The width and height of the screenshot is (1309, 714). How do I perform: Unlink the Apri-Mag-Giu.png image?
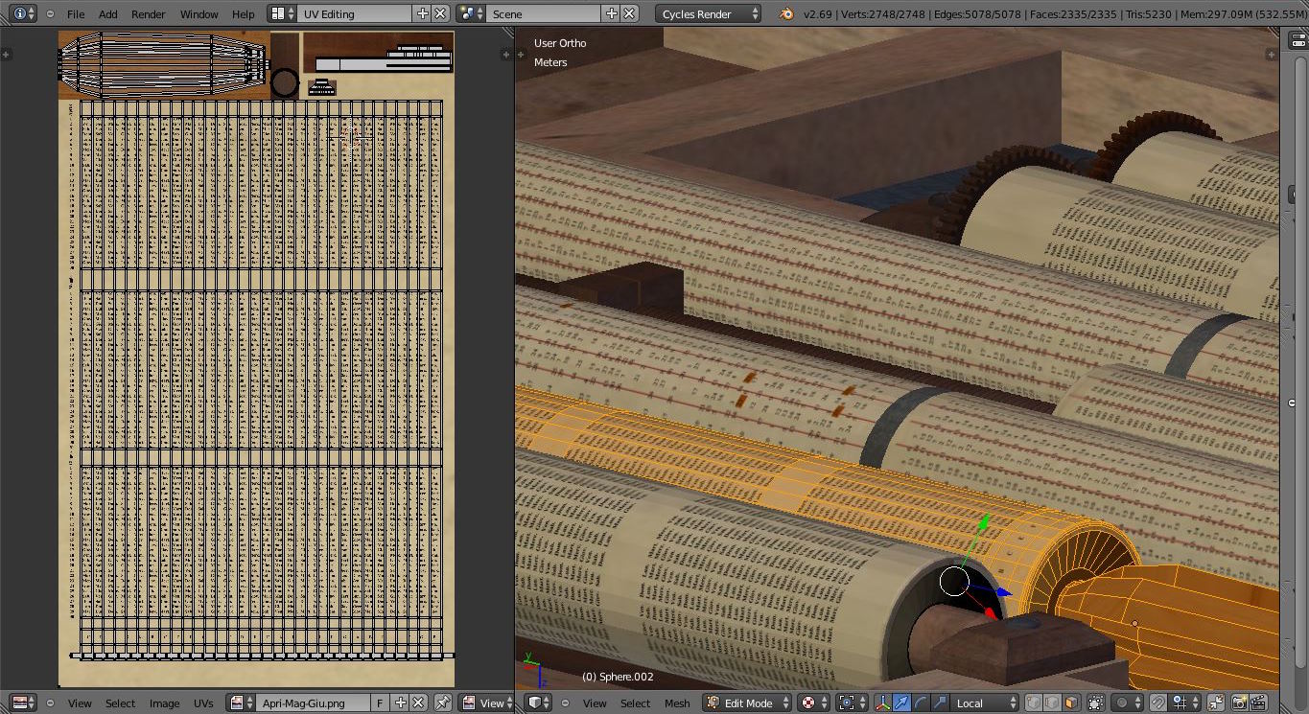[x=418, y=702]
